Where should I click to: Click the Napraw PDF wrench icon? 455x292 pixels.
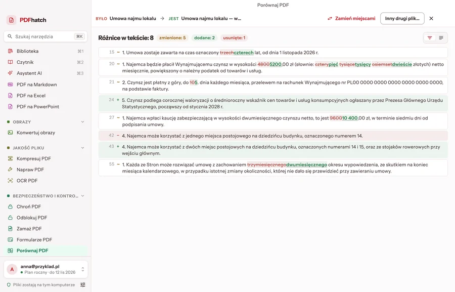point(10,170)
